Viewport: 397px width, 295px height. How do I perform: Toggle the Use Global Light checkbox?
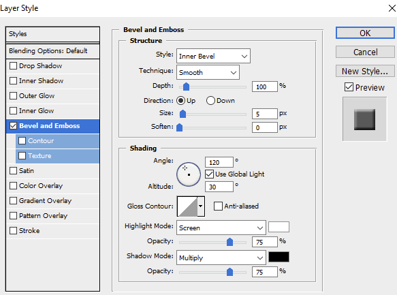209,174
